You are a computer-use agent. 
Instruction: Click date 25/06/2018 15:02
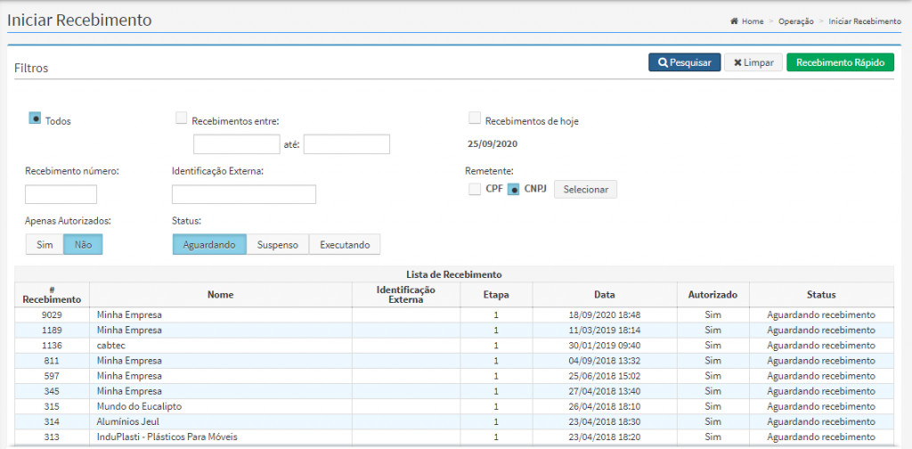pos(605,375)
